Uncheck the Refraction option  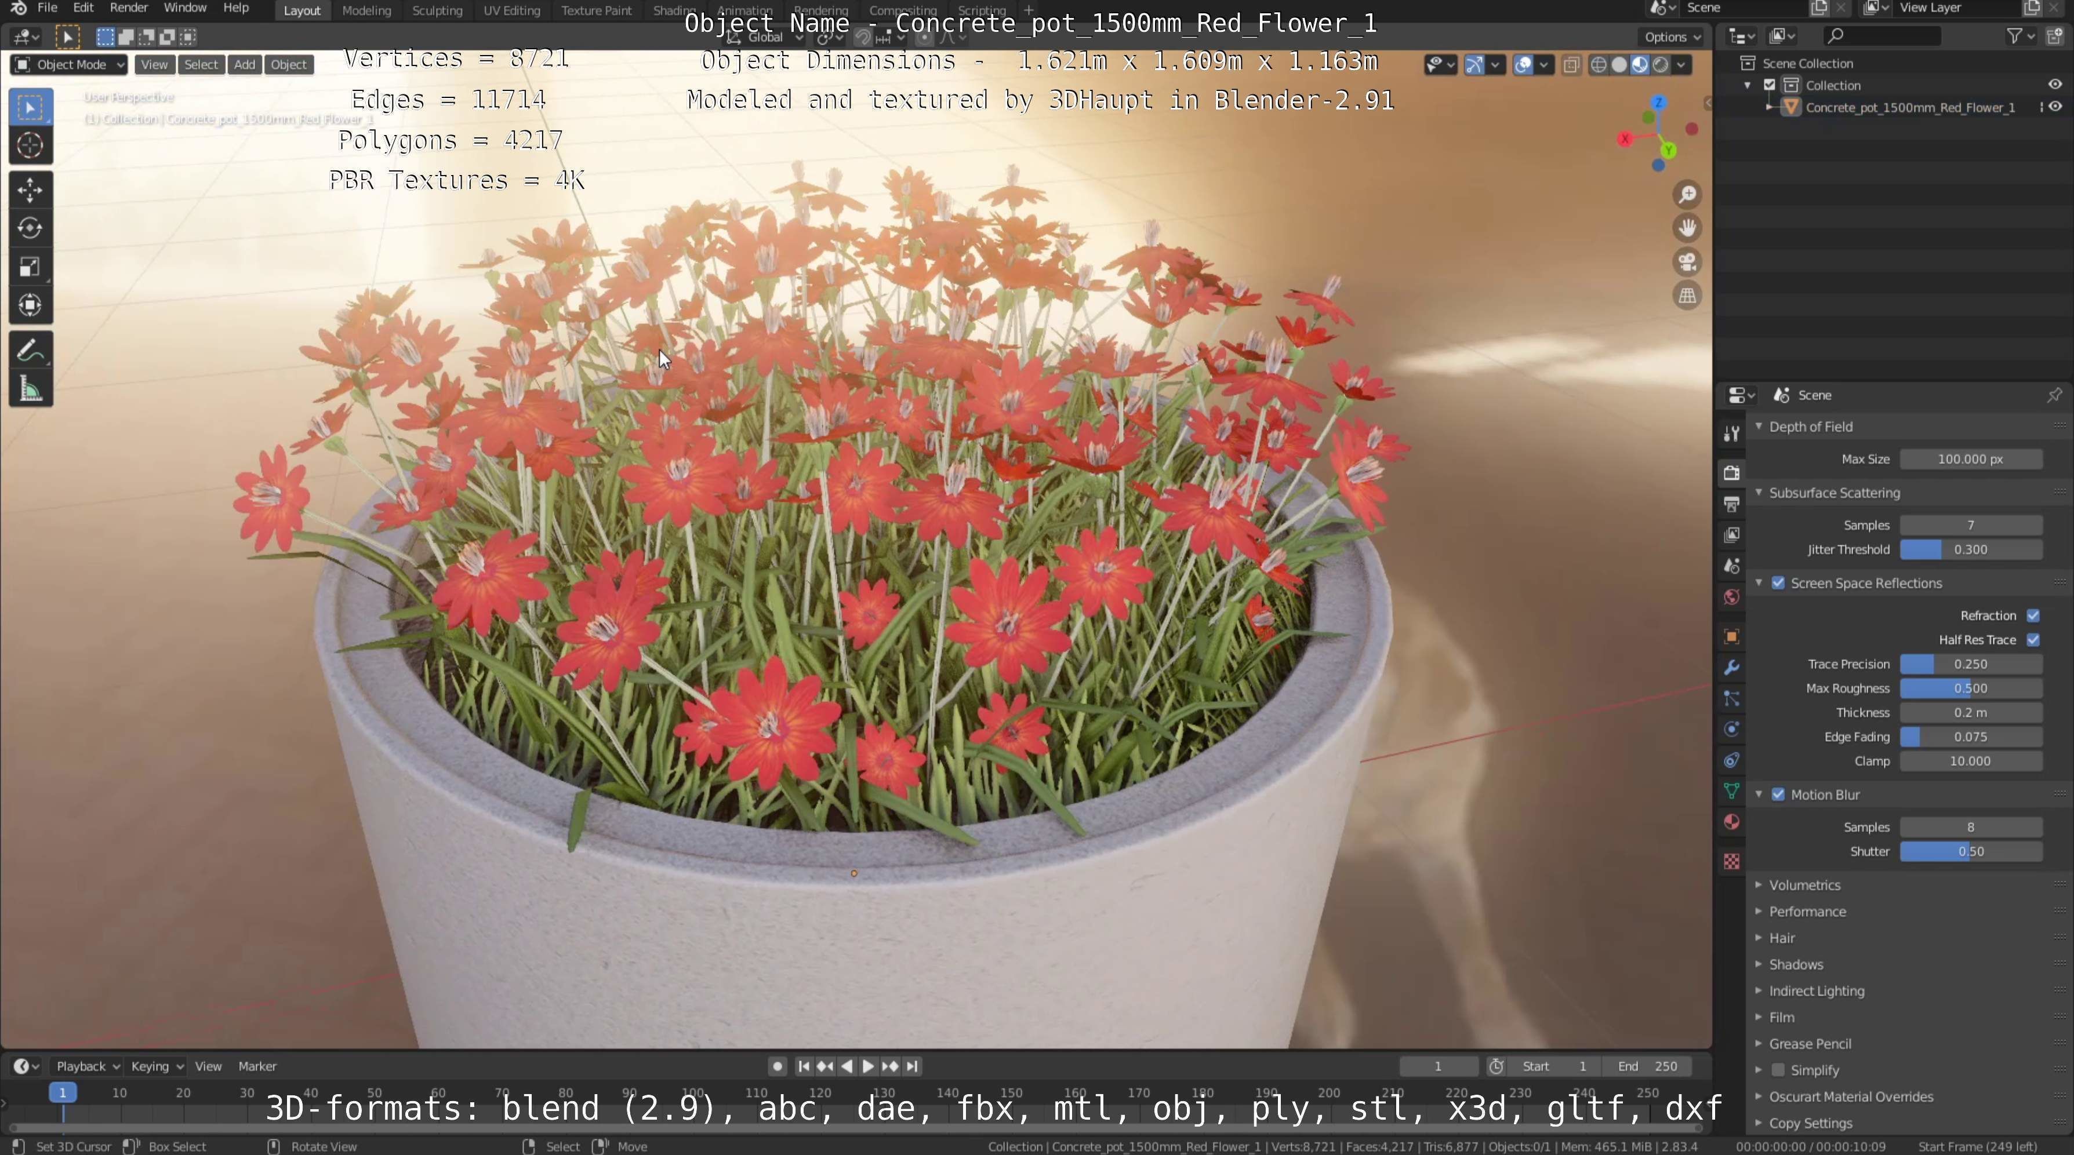pyautogui.click(x=2033, y=615)
